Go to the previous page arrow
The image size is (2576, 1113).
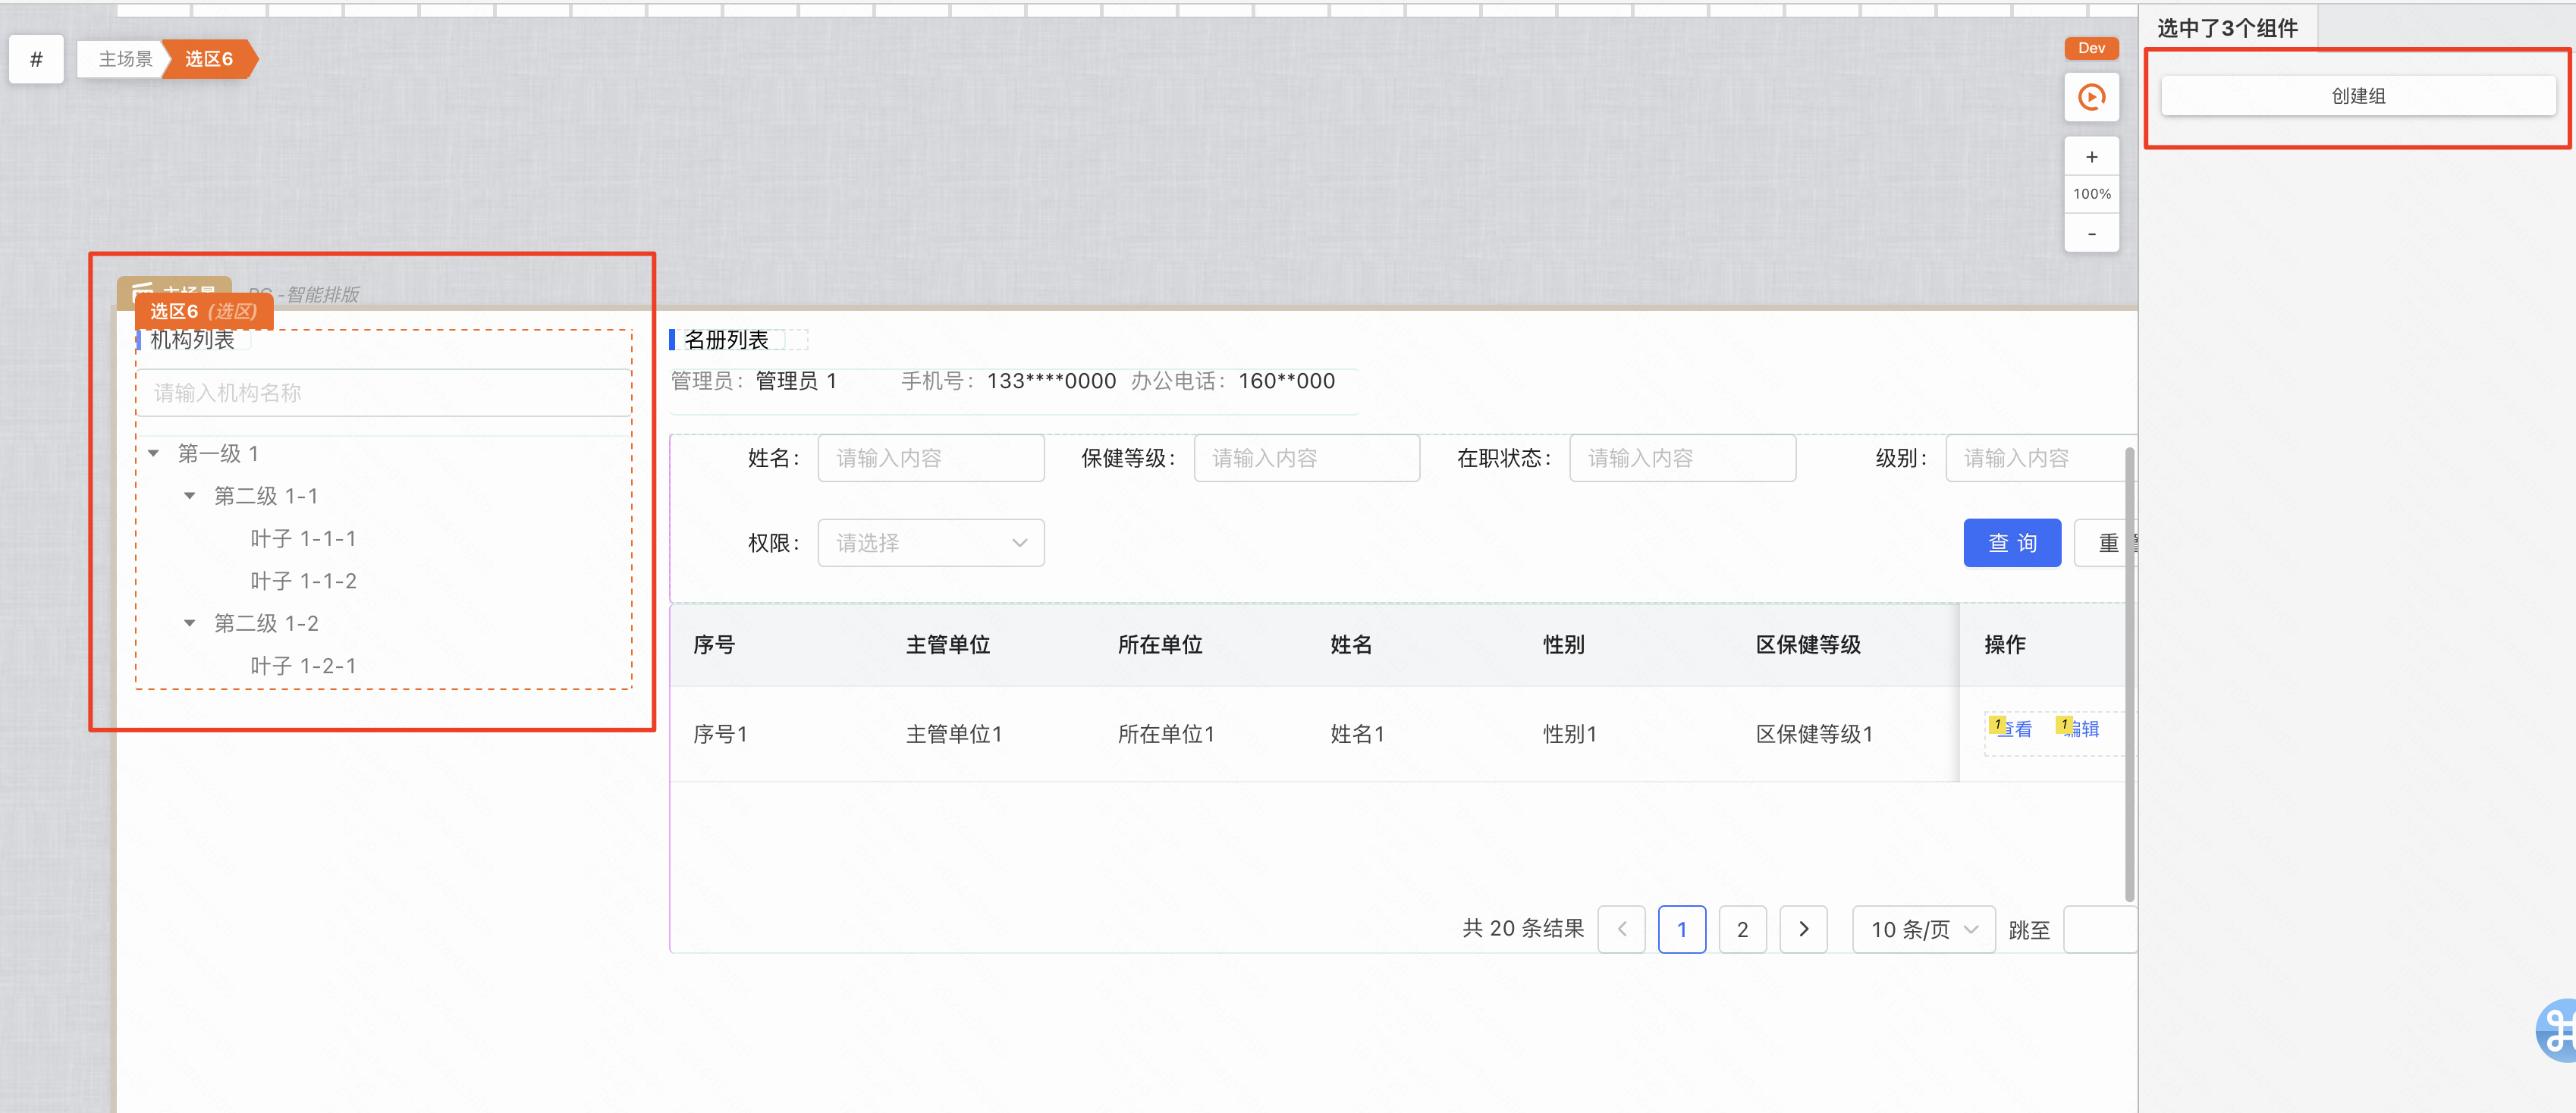1621,930
